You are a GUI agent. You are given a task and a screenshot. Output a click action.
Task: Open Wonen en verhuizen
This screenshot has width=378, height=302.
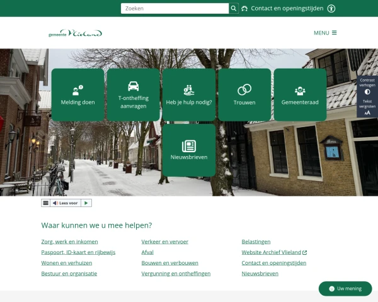click(x=67, y=263)
